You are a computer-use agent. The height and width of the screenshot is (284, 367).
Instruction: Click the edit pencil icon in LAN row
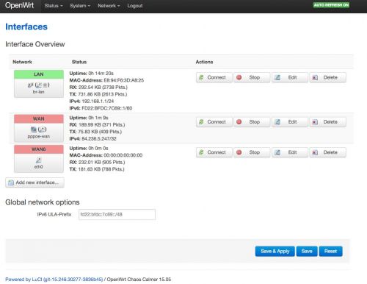click(x=277, y=77)
